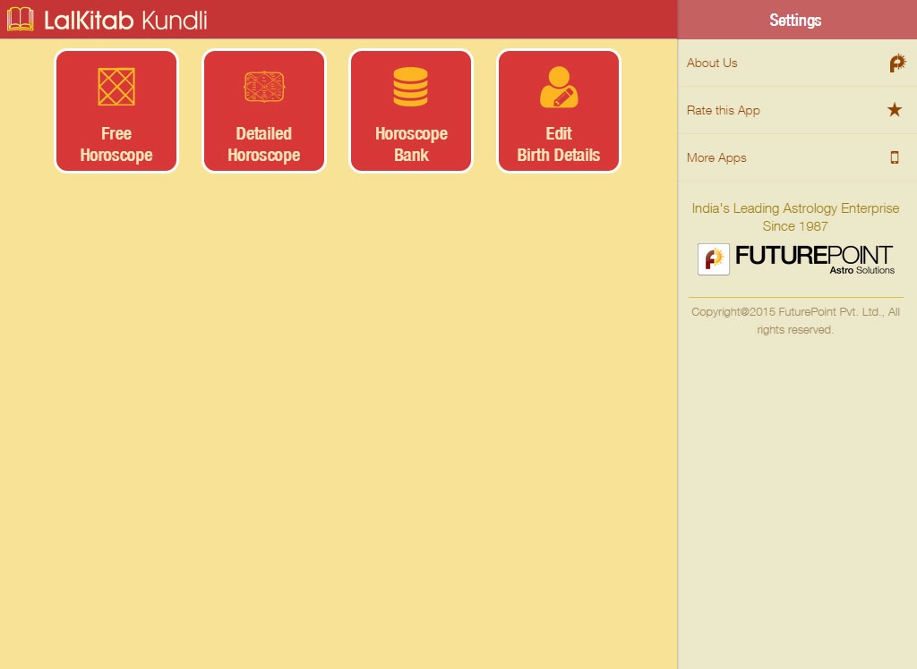Open the Edit Birth Details tile

tap(559, 111)
